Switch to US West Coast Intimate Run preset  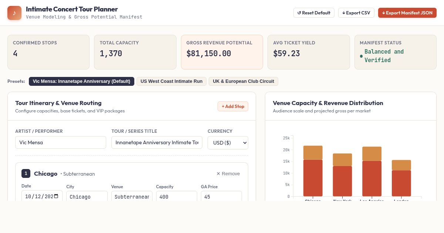tap(171, 81)
